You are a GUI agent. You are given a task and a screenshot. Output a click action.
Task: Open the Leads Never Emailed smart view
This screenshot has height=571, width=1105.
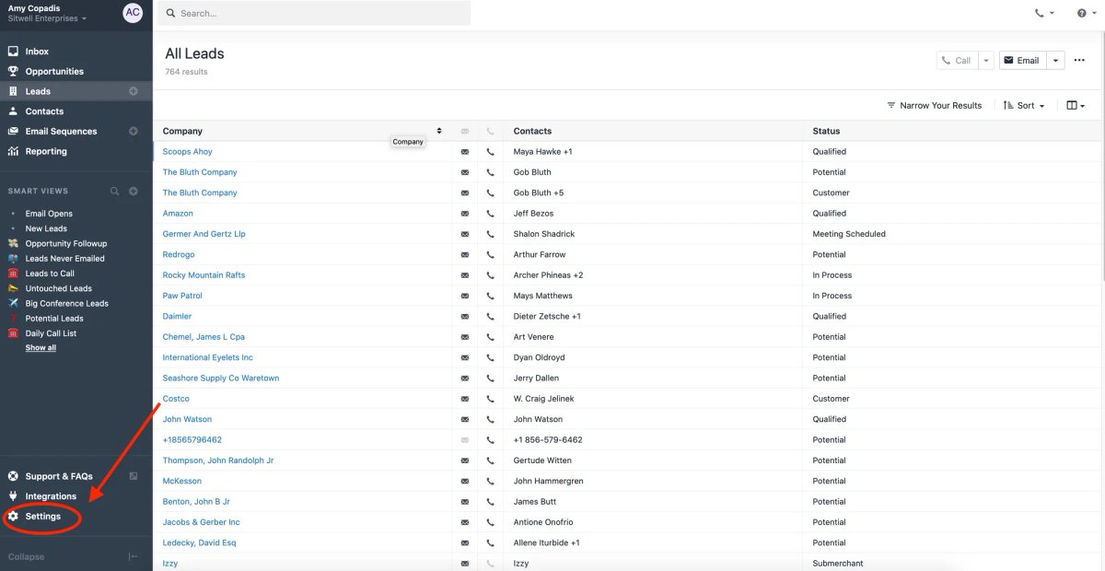coord(64,259)
